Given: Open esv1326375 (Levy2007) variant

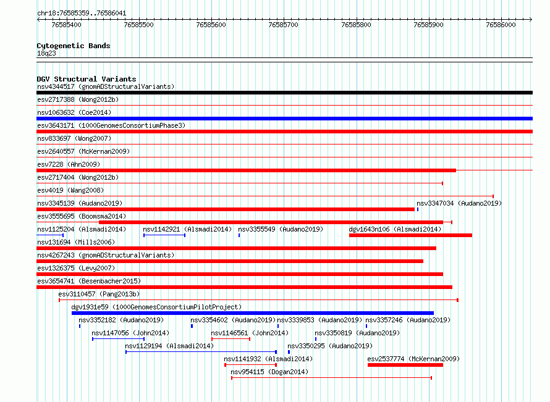Looking at the screenshot, I should (x=76, y=268).
